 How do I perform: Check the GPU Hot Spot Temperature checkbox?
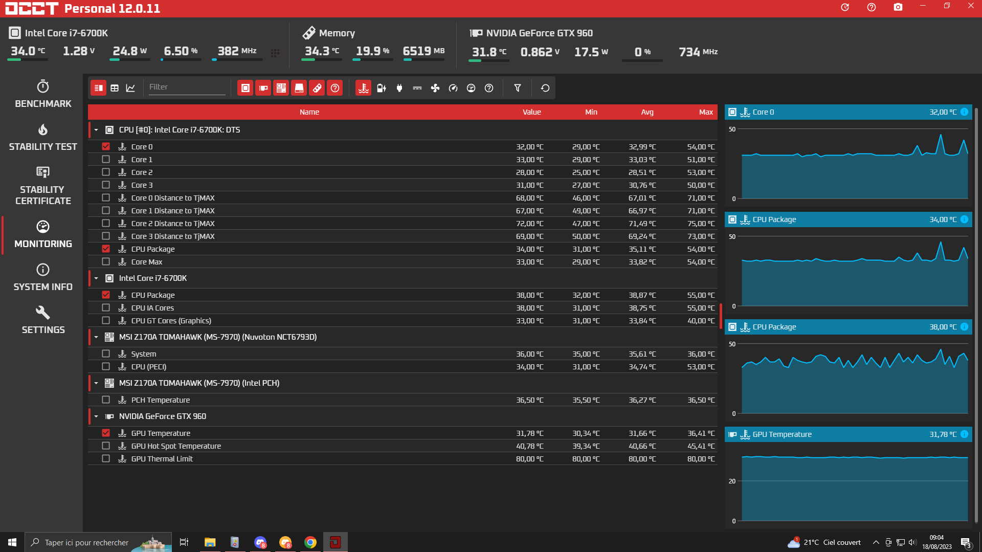[106, 446]
